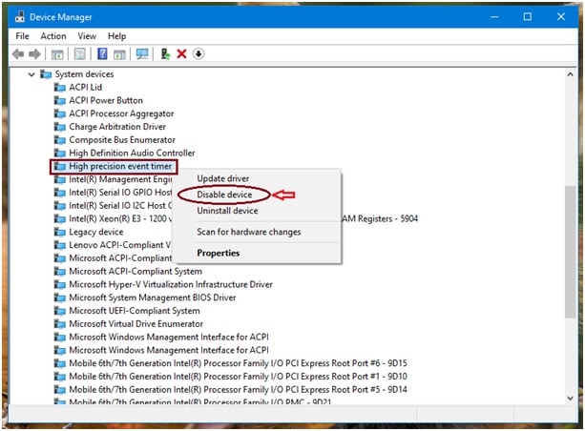Select Charge Arbitration Driver
This screenshot has width=585, height=431.
pos(117,127)
